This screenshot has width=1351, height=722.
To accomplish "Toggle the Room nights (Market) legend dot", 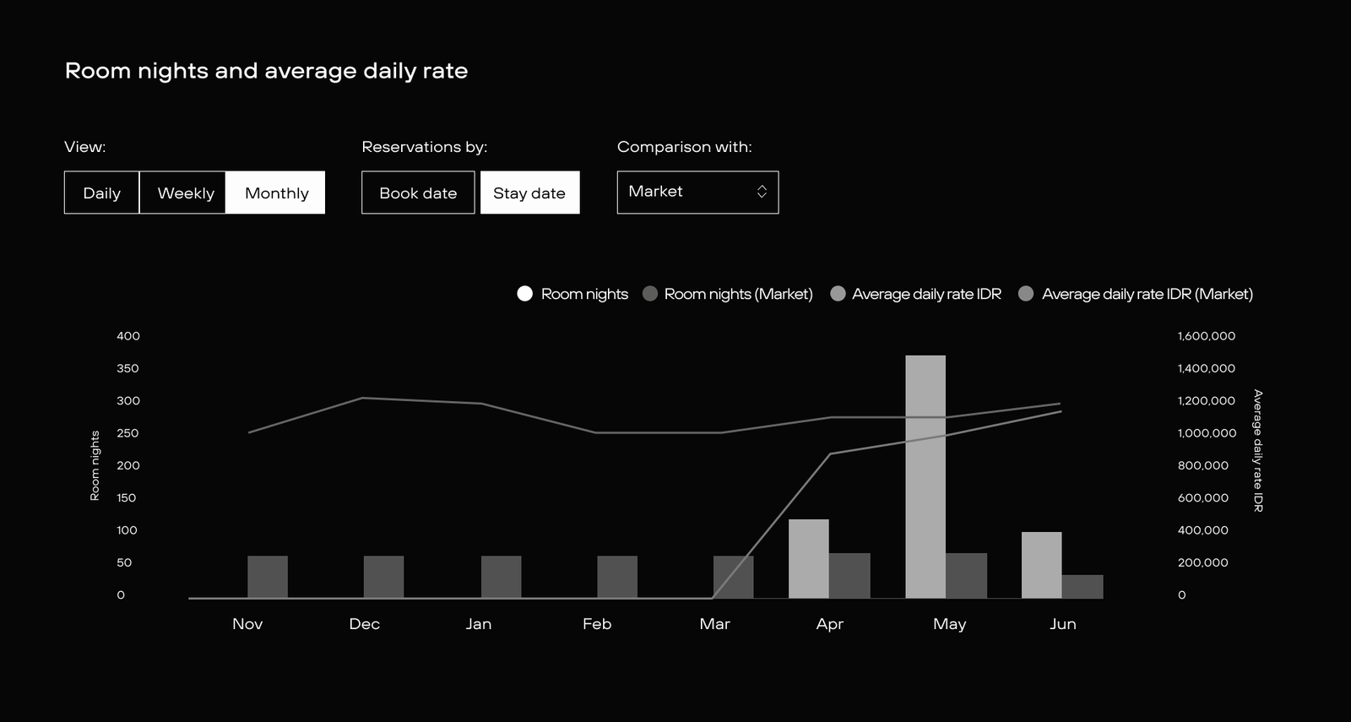I will click(x=650, y=294).
